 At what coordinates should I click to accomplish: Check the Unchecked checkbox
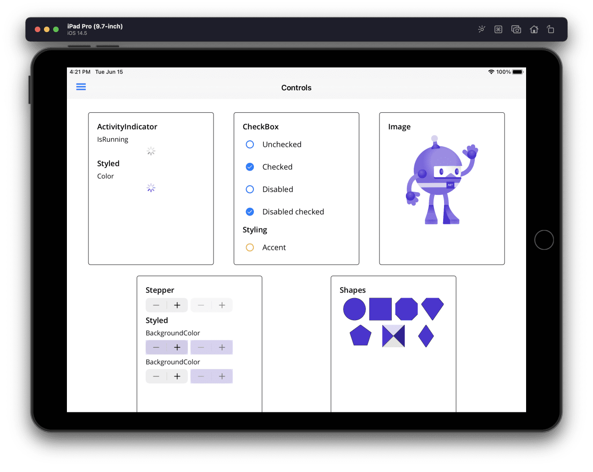coord(250,144)
